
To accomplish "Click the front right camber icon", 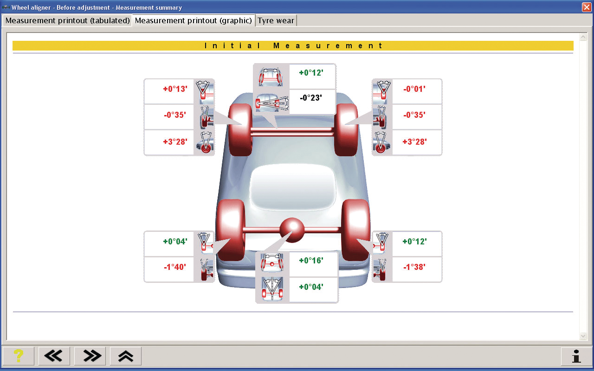I will coord(381,117).
